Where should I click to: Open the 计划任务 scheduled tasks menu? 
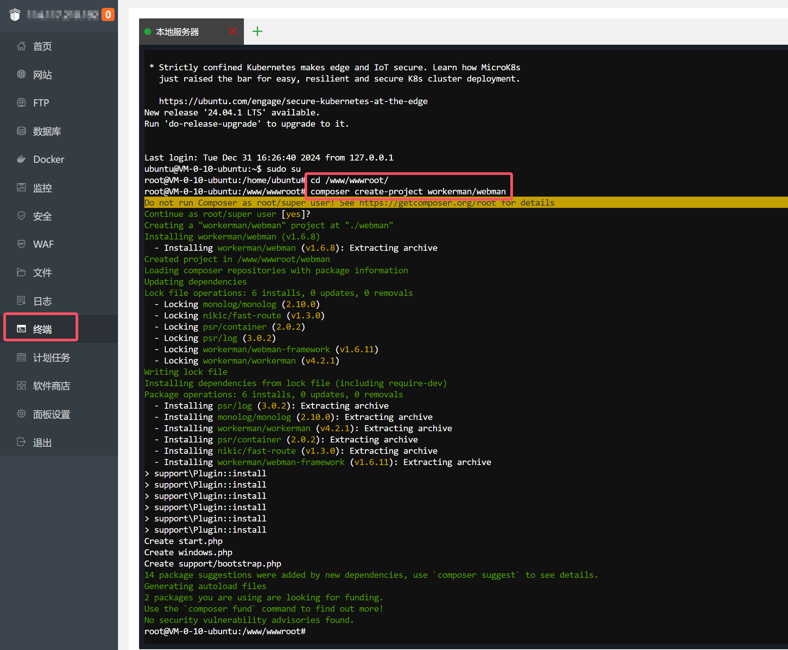pos(51,358)
